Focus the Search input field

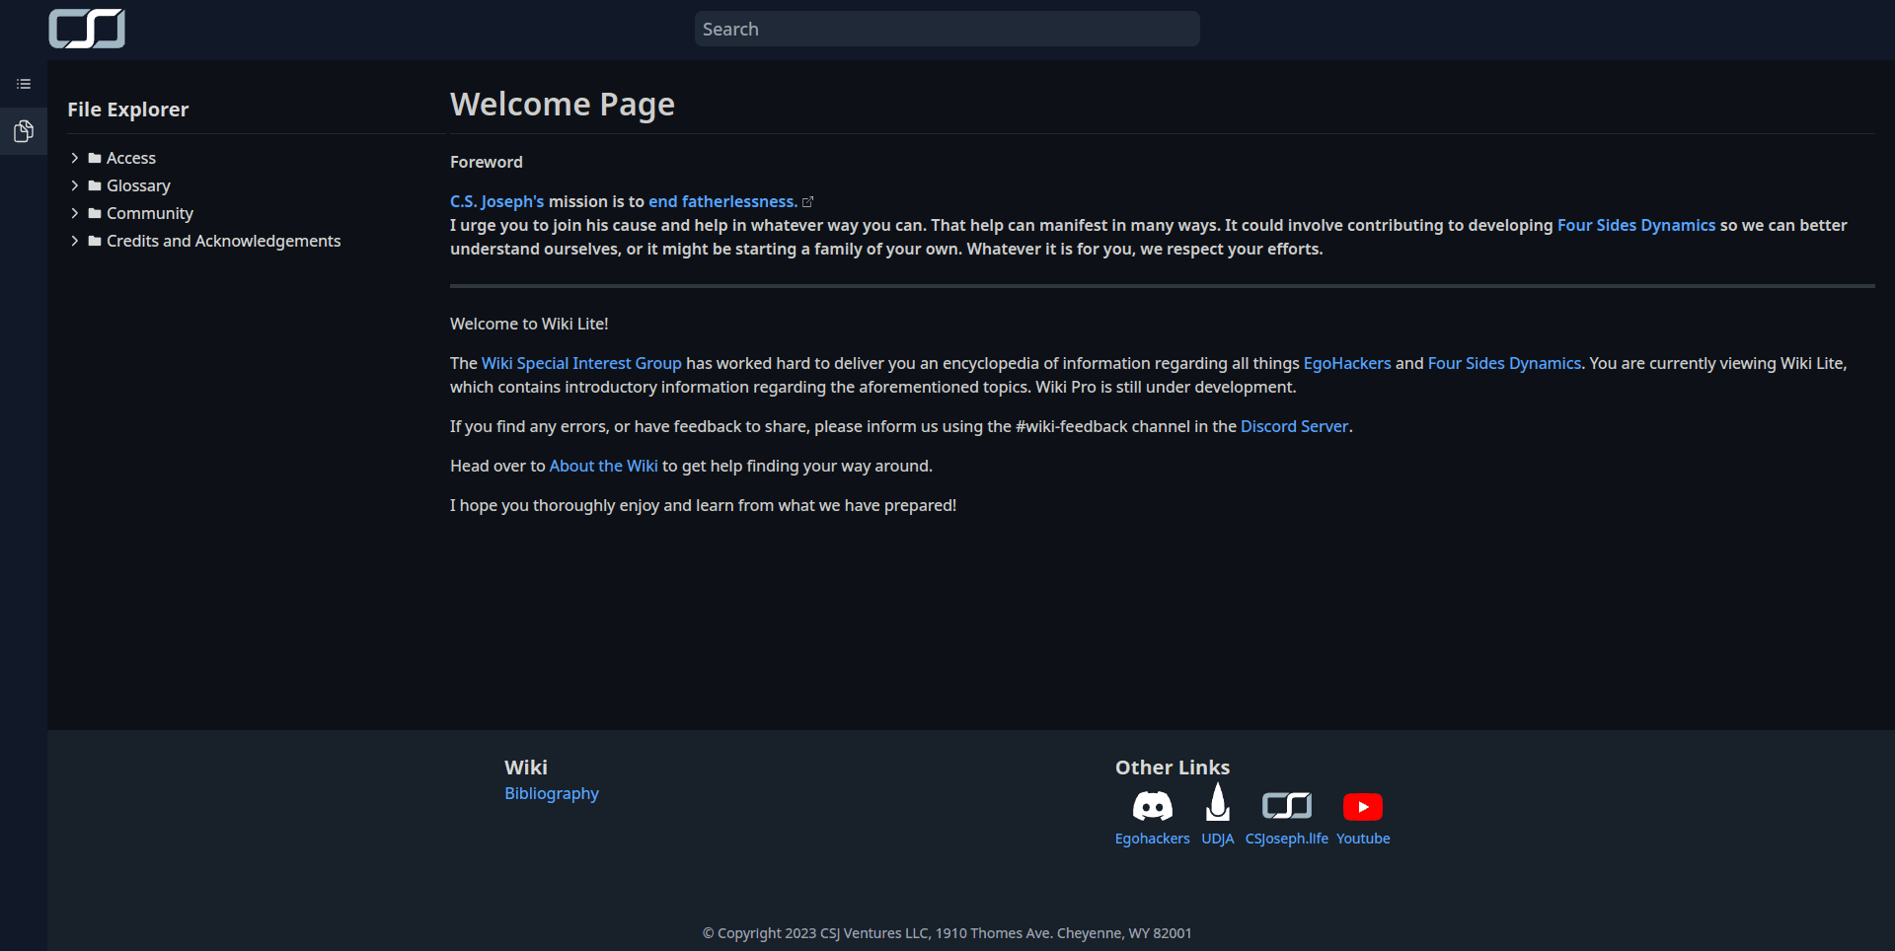[x=947, y=30]
